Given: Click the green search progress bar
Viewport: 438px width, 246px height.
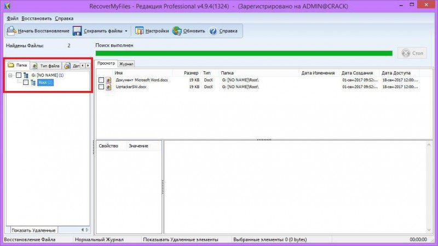Looking at the screenshot, I should tap(244, 53).
